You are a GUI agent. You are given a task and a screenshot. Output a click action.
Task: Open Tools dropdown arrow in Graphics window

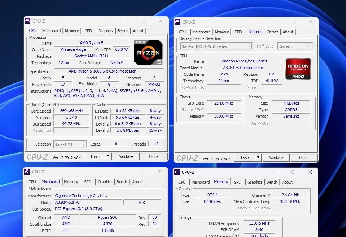pos(258,158)
